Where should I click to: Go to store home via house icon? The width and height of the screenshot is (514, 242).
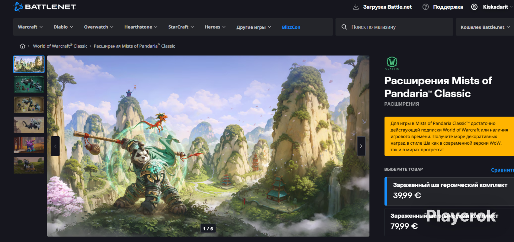tap(22, 46)
